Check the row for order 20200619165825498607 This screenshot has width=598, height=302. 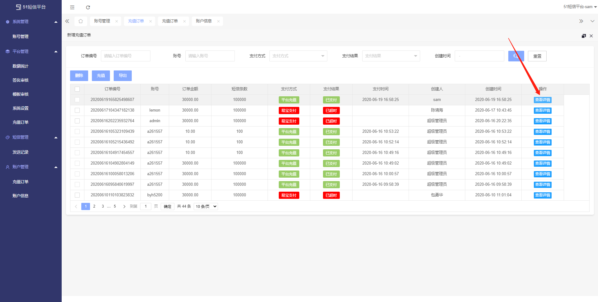(x=77, y=100)
